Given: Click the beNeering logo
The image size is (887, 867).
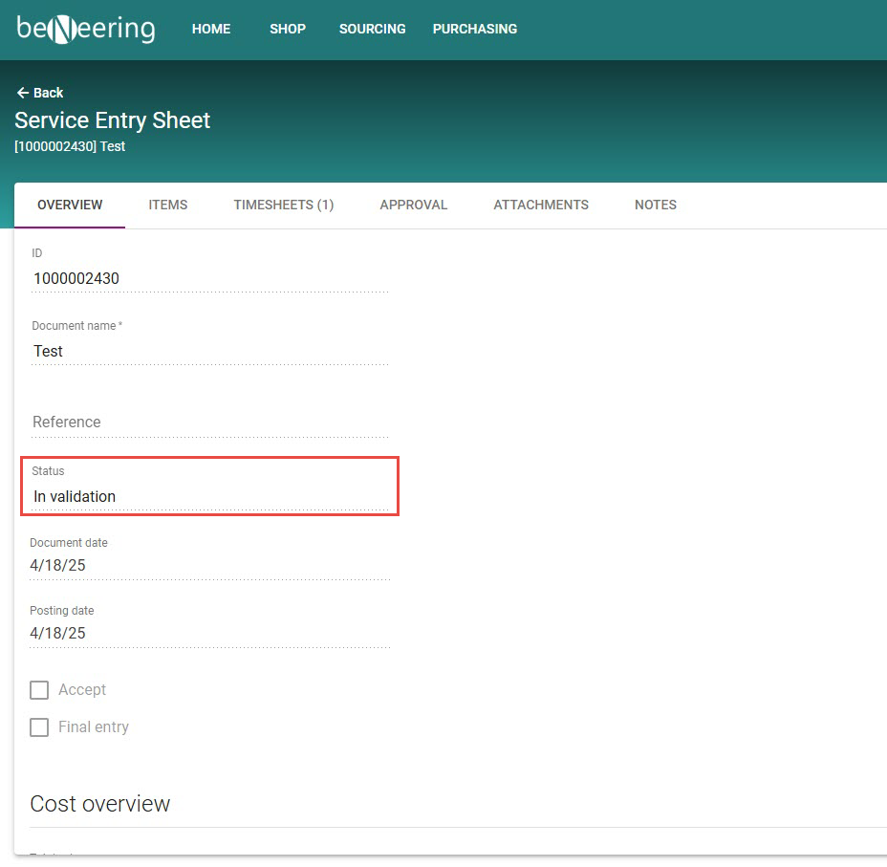Looking at the screenshot, I should (86, 29).
